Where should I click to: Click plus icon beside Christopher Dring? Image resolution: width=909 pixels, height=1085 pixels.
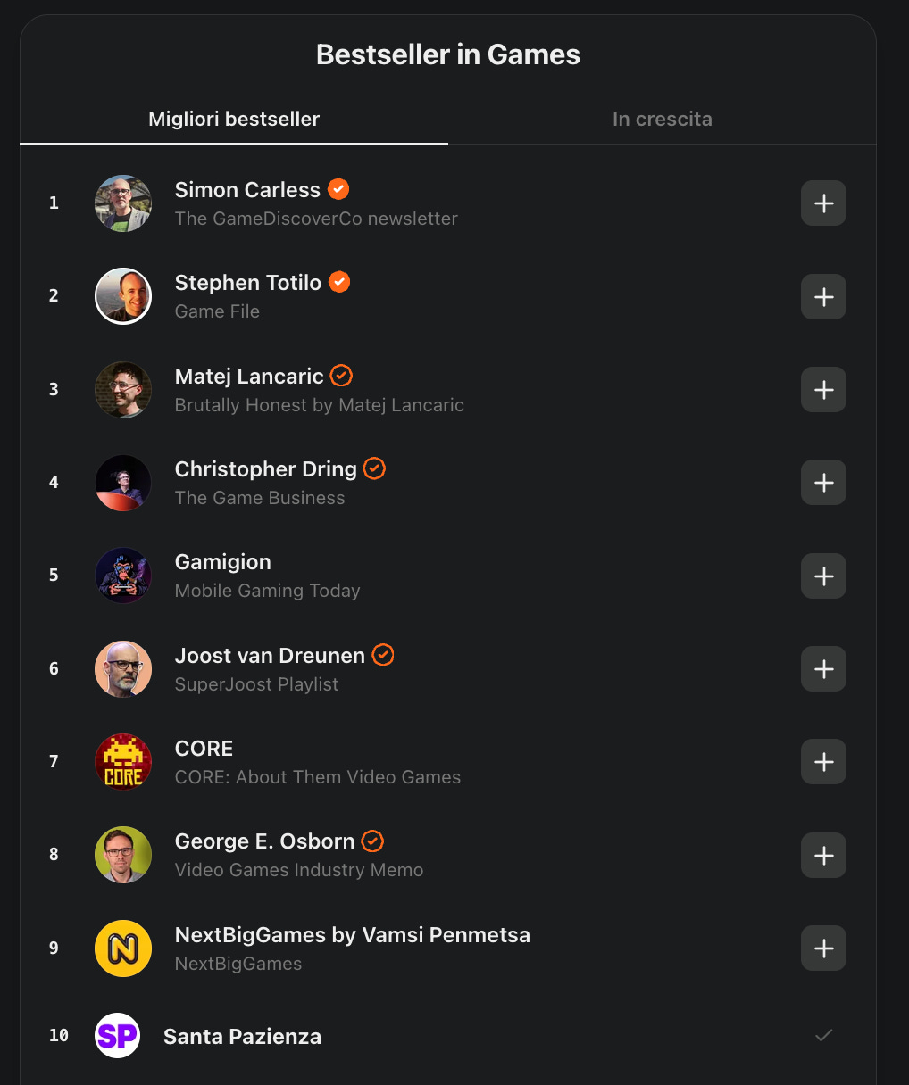click(823, 483)
